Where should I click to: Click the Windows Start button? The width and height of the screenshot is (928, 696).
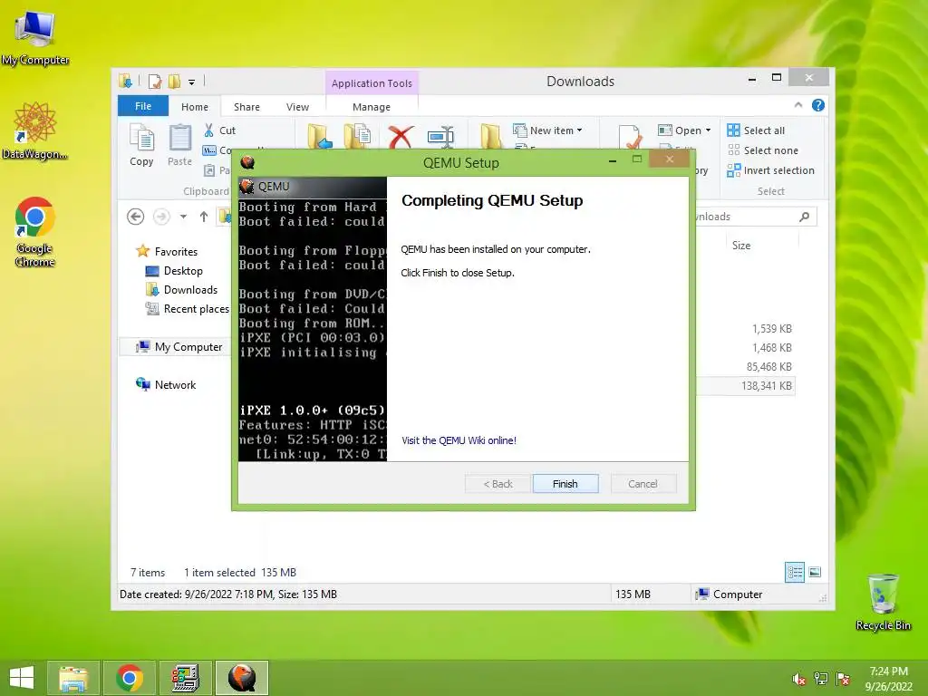(x=22, y=678)
